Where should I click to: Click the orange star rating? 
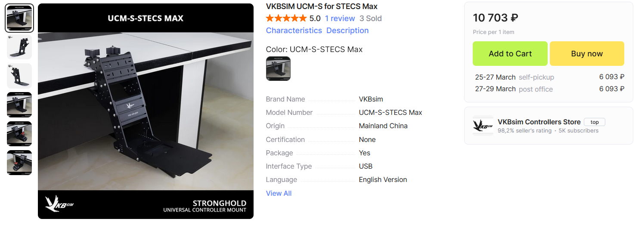tap(286, 18)
